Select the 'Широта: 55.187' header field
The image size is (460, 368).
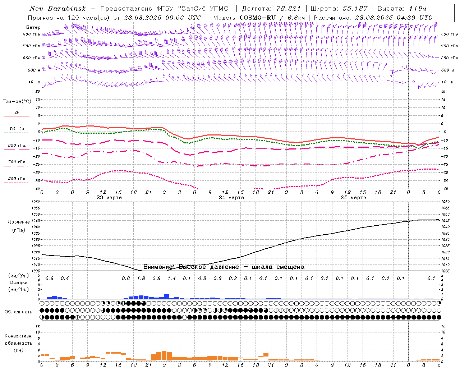(339, 9)
